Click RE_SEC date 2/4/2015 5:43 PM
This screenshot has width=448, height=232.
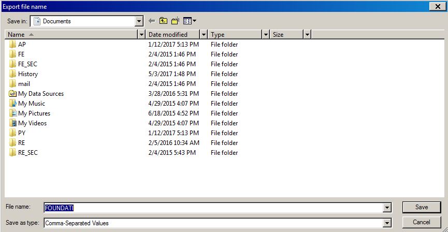coord(172,153)
